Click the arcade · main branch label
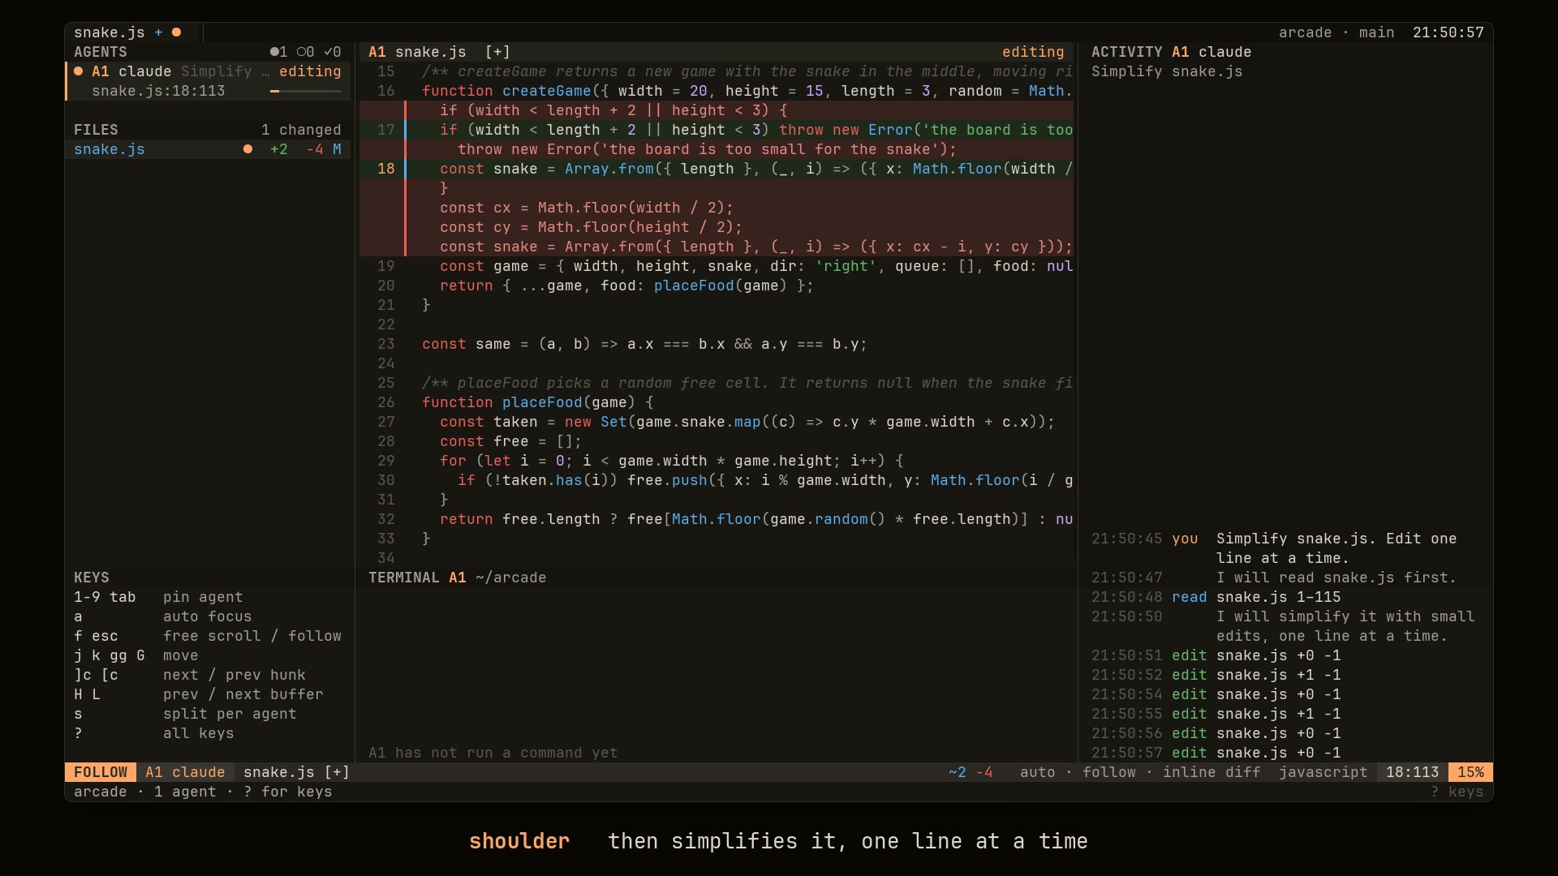Image resolution: width=1558 pixels, height=876 pixels. (x=1336, y=32)
